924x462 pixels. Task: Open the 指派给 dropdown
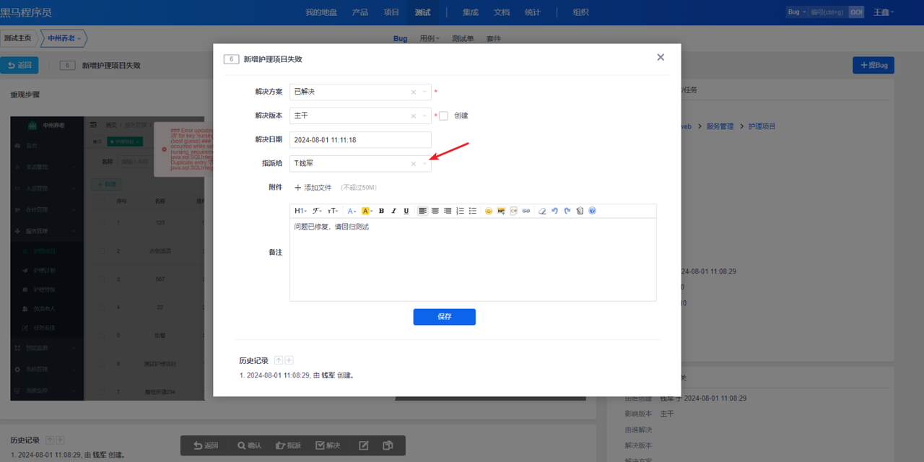[360, 164]
